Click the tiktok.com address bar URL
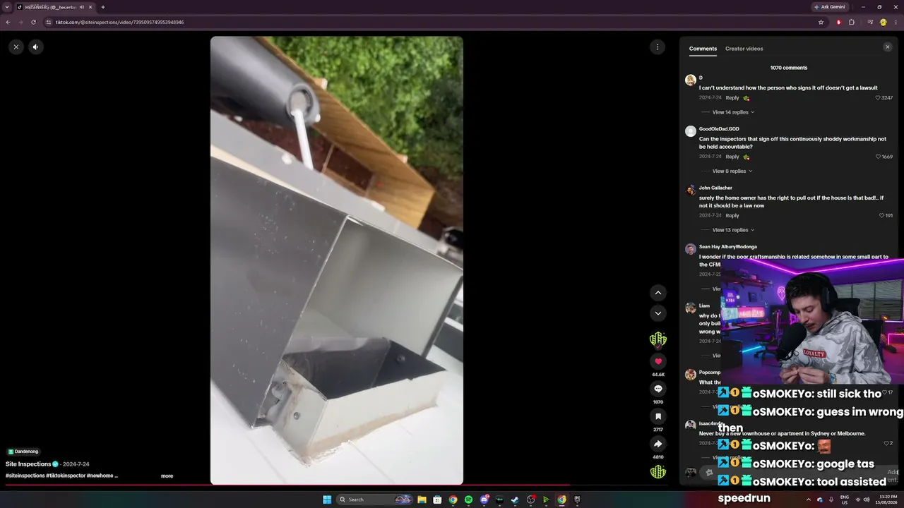The width and height of the screenshot is (904, 508). (119, 22)
